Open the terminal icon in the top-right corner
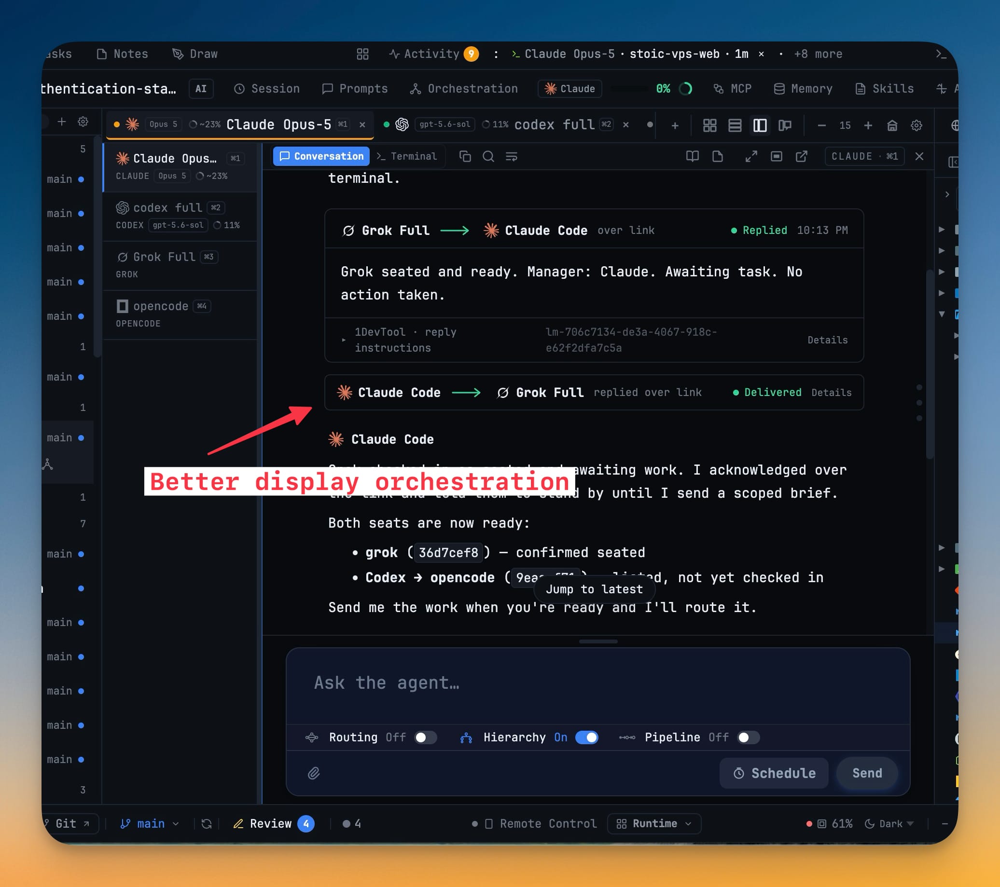Image resolution: width=1000 pixels, height=887 pixels. [941, 54]
